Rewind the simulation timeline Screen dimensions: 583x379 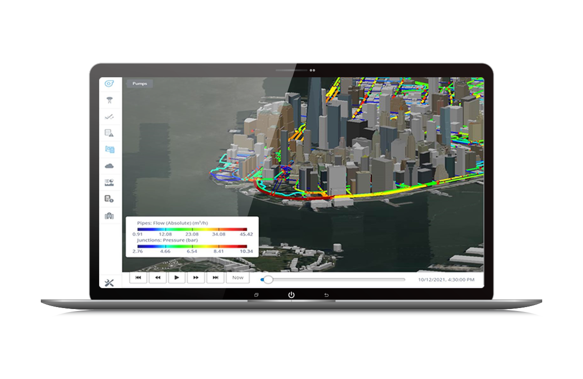click(x=157, y=277)
